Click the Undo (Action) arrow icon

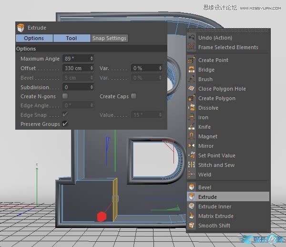[x=192, y=38]
